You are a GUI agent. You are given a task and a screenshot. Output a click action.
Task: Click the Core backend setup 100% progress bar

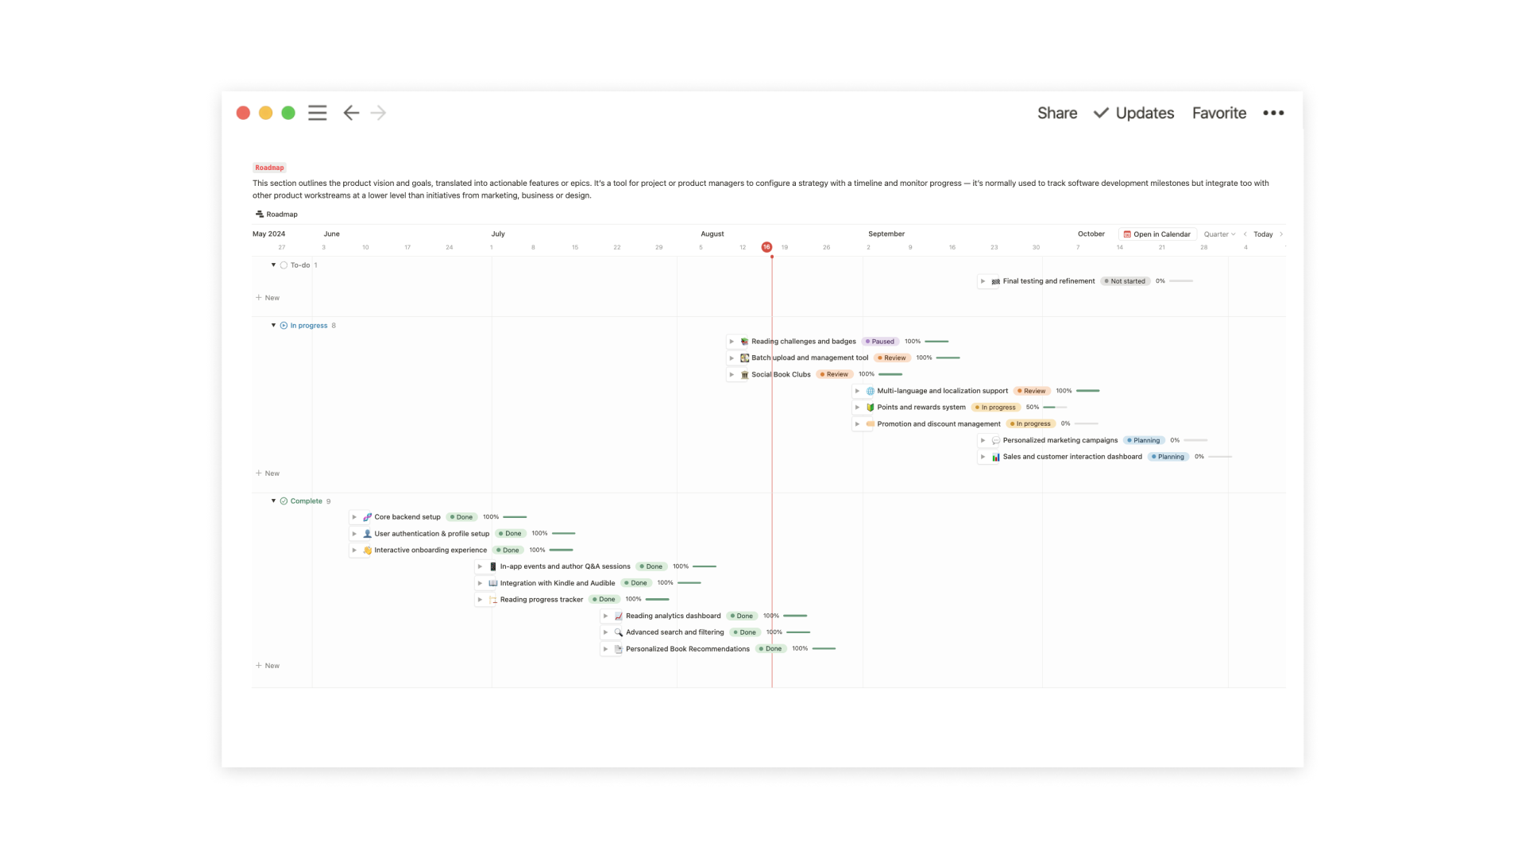point(515,517)
